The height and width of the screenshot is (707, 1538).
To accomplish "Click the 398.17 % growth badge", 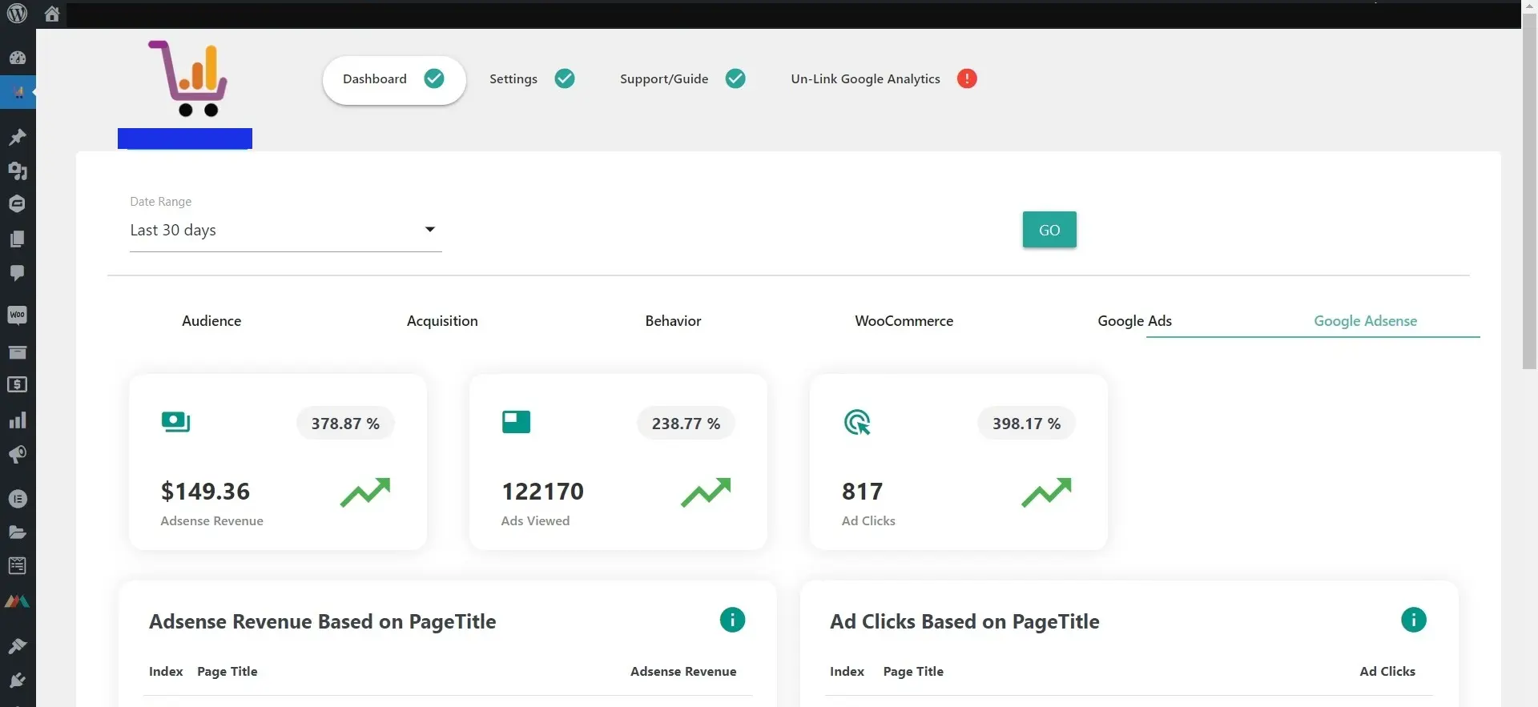I will [1026, 424].
